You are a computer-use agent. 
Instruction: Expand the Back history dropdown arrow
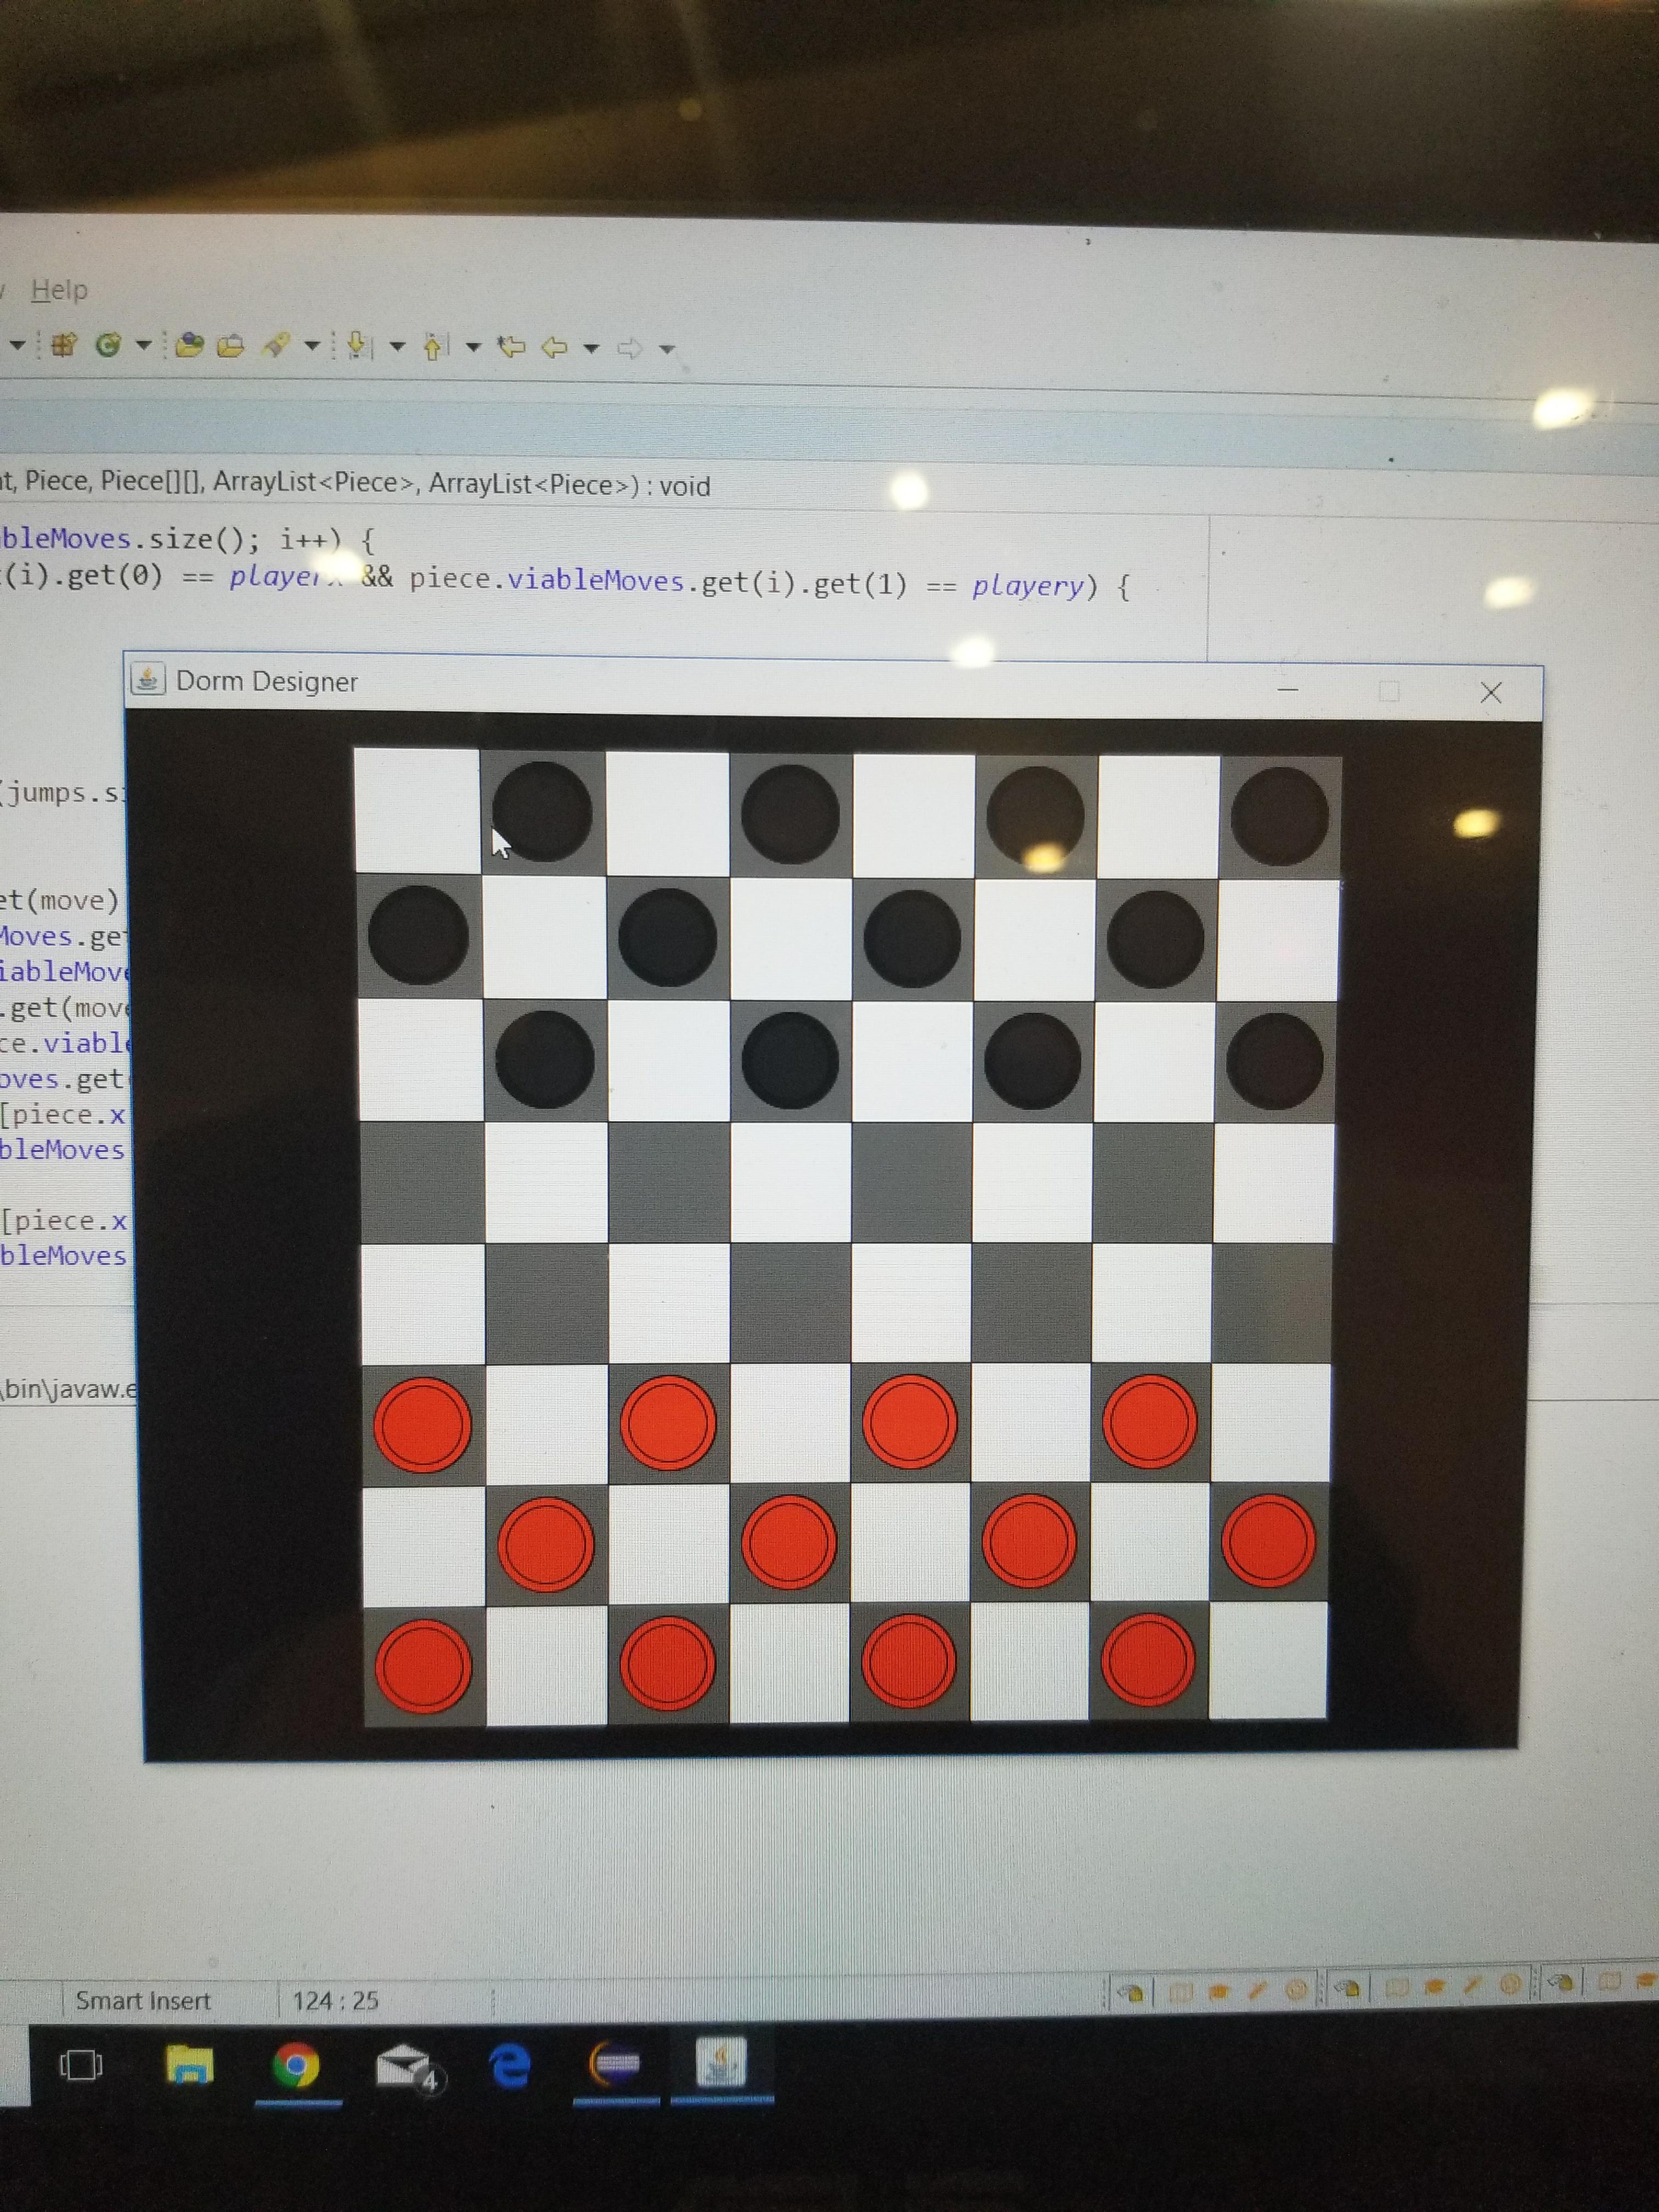591,348
